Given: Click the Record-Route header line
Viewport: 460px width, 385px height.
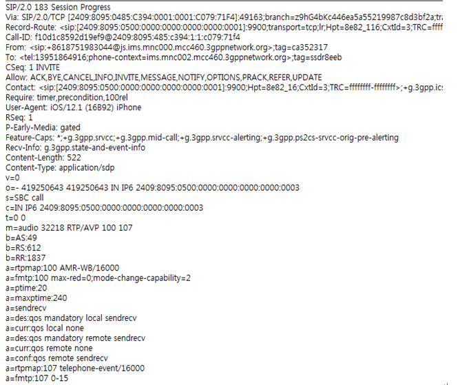Looking at the screenshot, I should pyautogui.click(x=224, y=28).
